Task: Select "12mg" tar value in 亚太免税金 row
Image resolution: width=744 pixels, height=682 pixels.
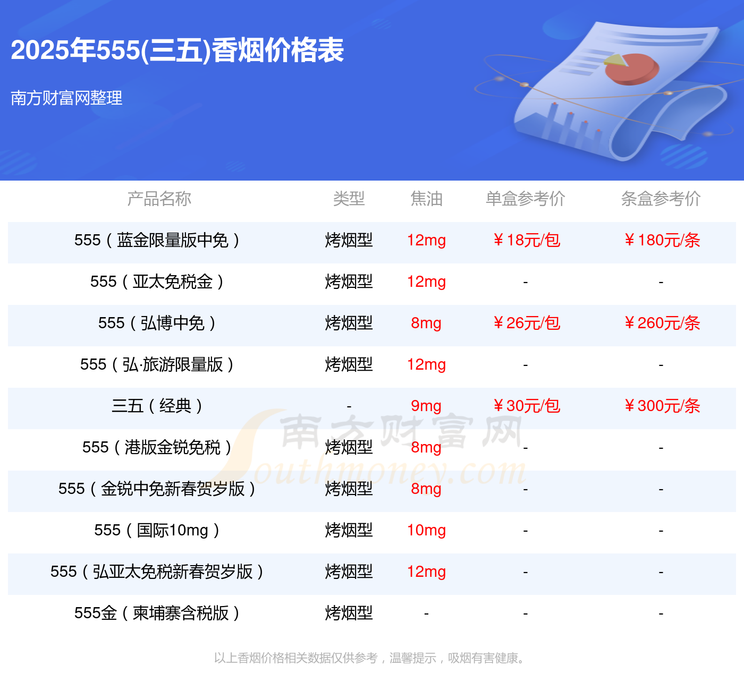Action: tap(426, 282)
